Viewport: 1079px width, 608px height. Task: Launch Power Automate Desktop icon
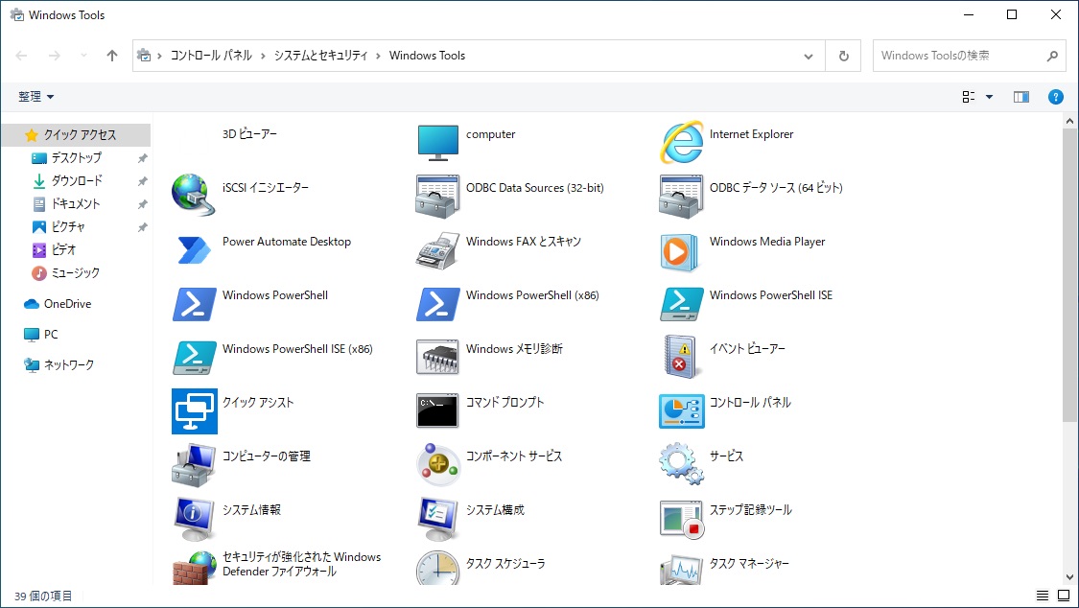point(194,250)
